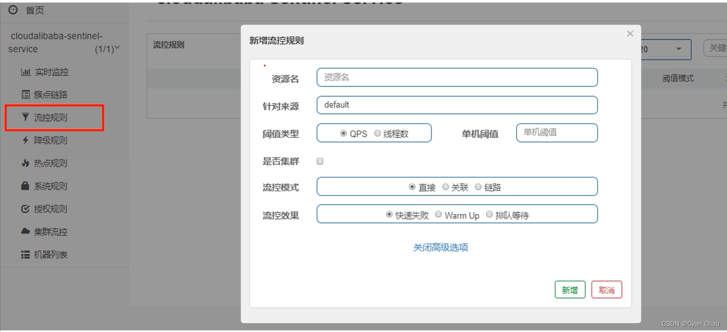727x332 pixels.
Task: Click the 取消 cancel button
Action: (x=606, y=289)
